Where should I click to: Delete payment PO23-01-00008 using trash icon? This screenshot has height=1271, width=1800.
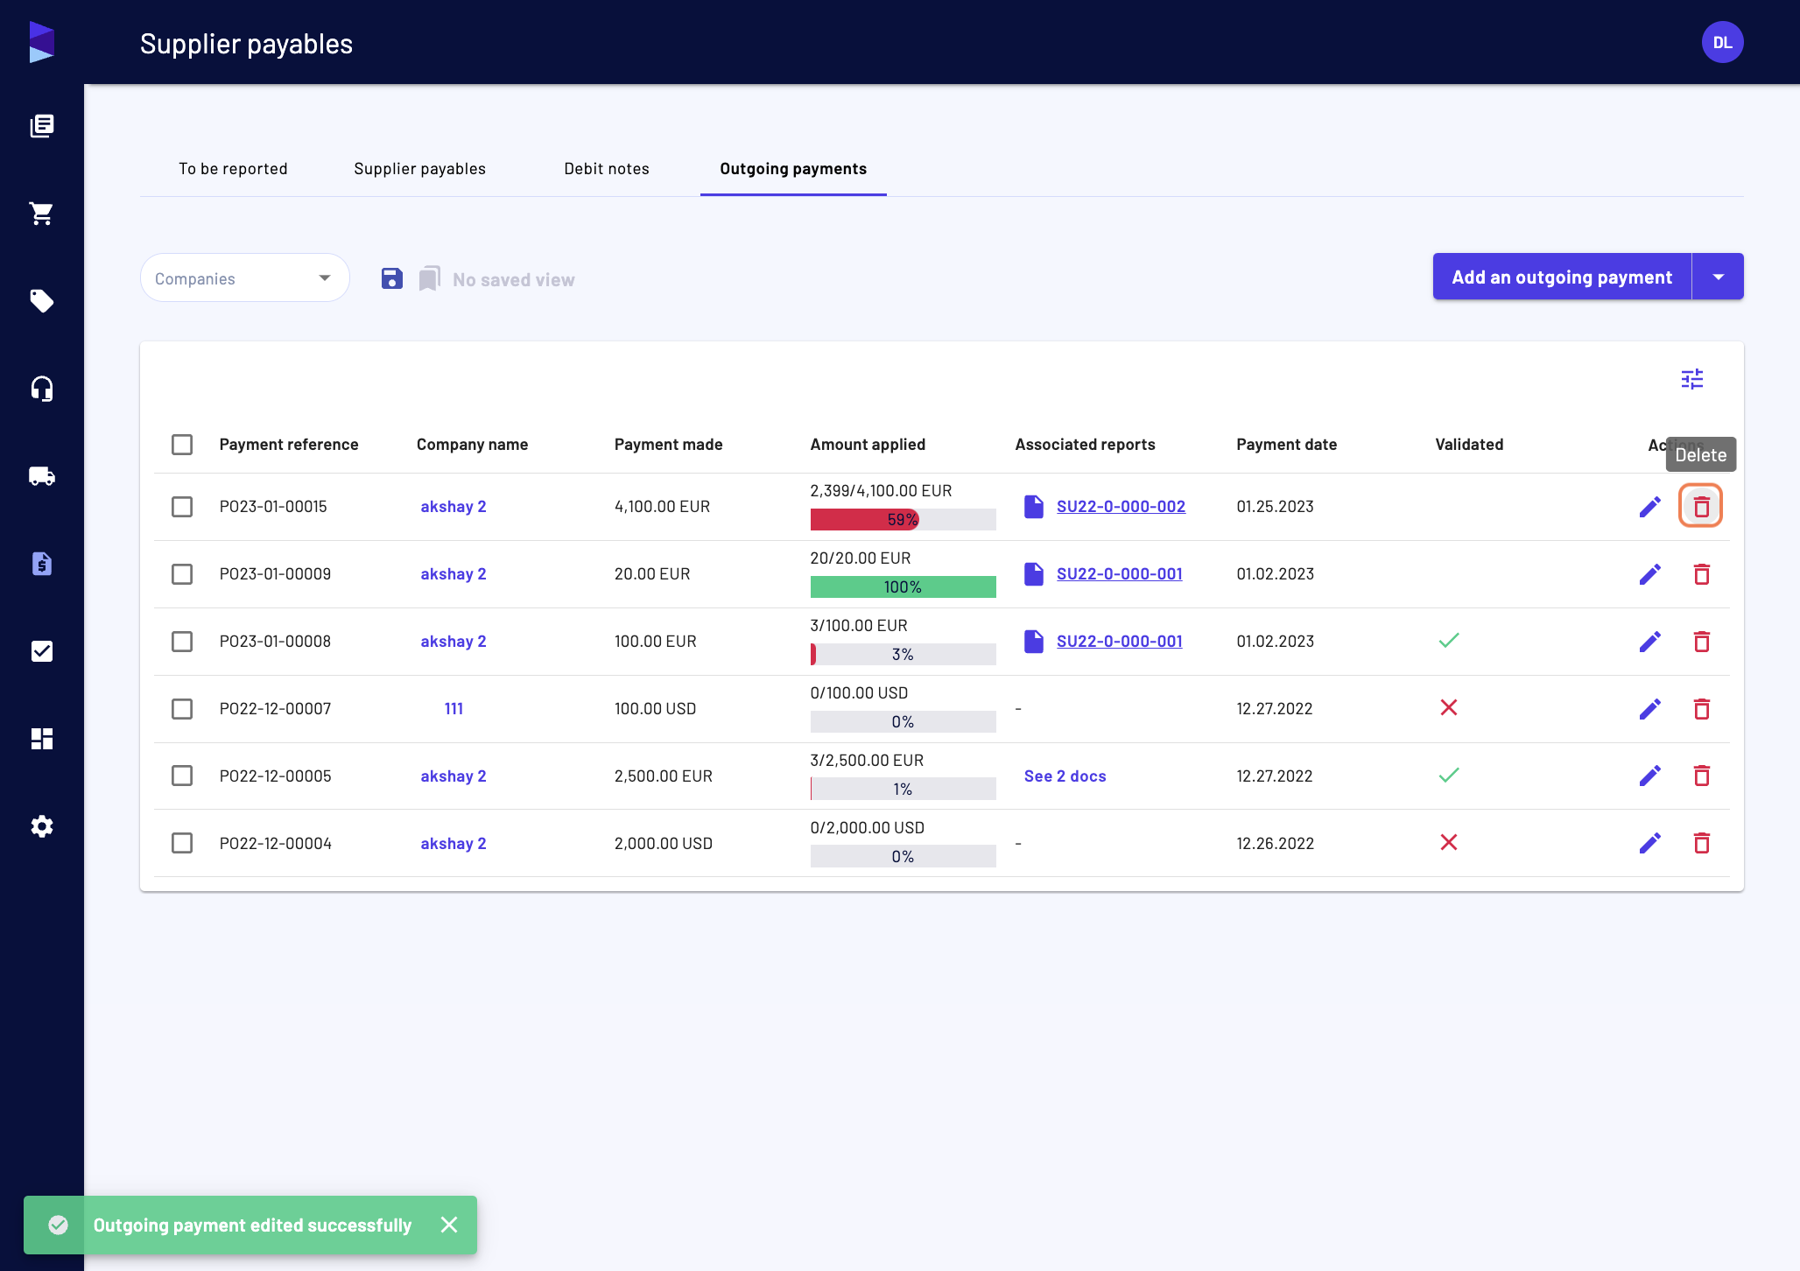pos(1702,642)
